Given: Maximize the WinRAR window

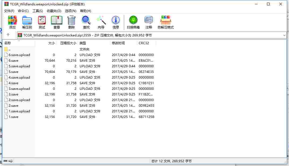Looking at the screenshot, I should pos(268,4).
